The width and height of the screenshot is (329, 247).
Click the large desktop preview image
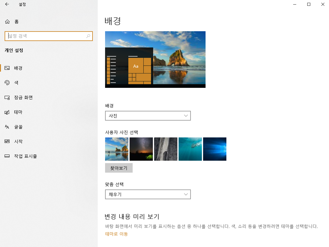(155, 60)
